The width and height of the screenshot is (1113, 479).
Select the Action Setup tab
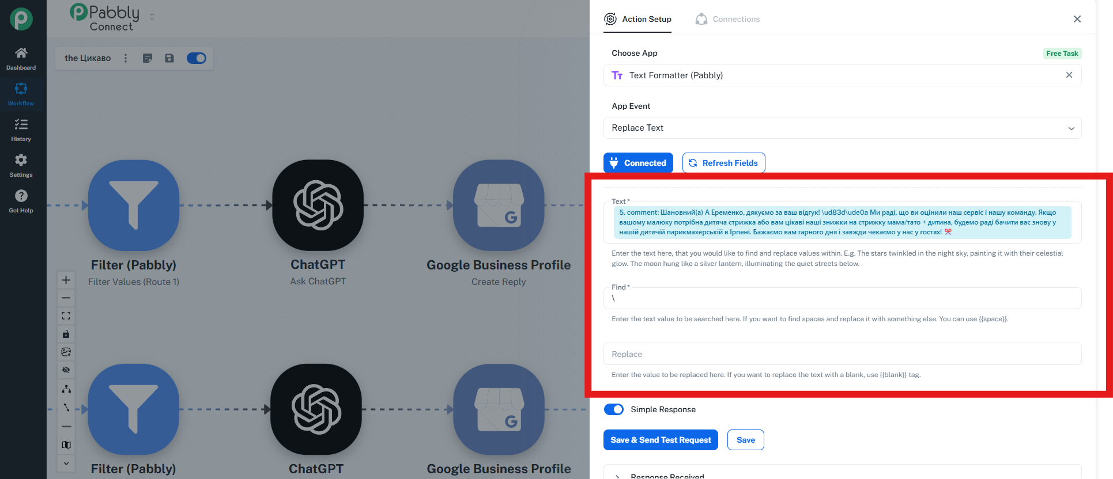pyautogui.click(x=638, y=19)
